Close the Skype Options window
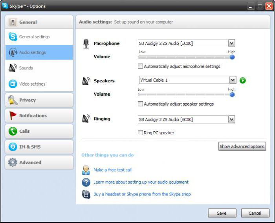Image resolution: width=275 pixels, height=223 pixels. (269, 6)
